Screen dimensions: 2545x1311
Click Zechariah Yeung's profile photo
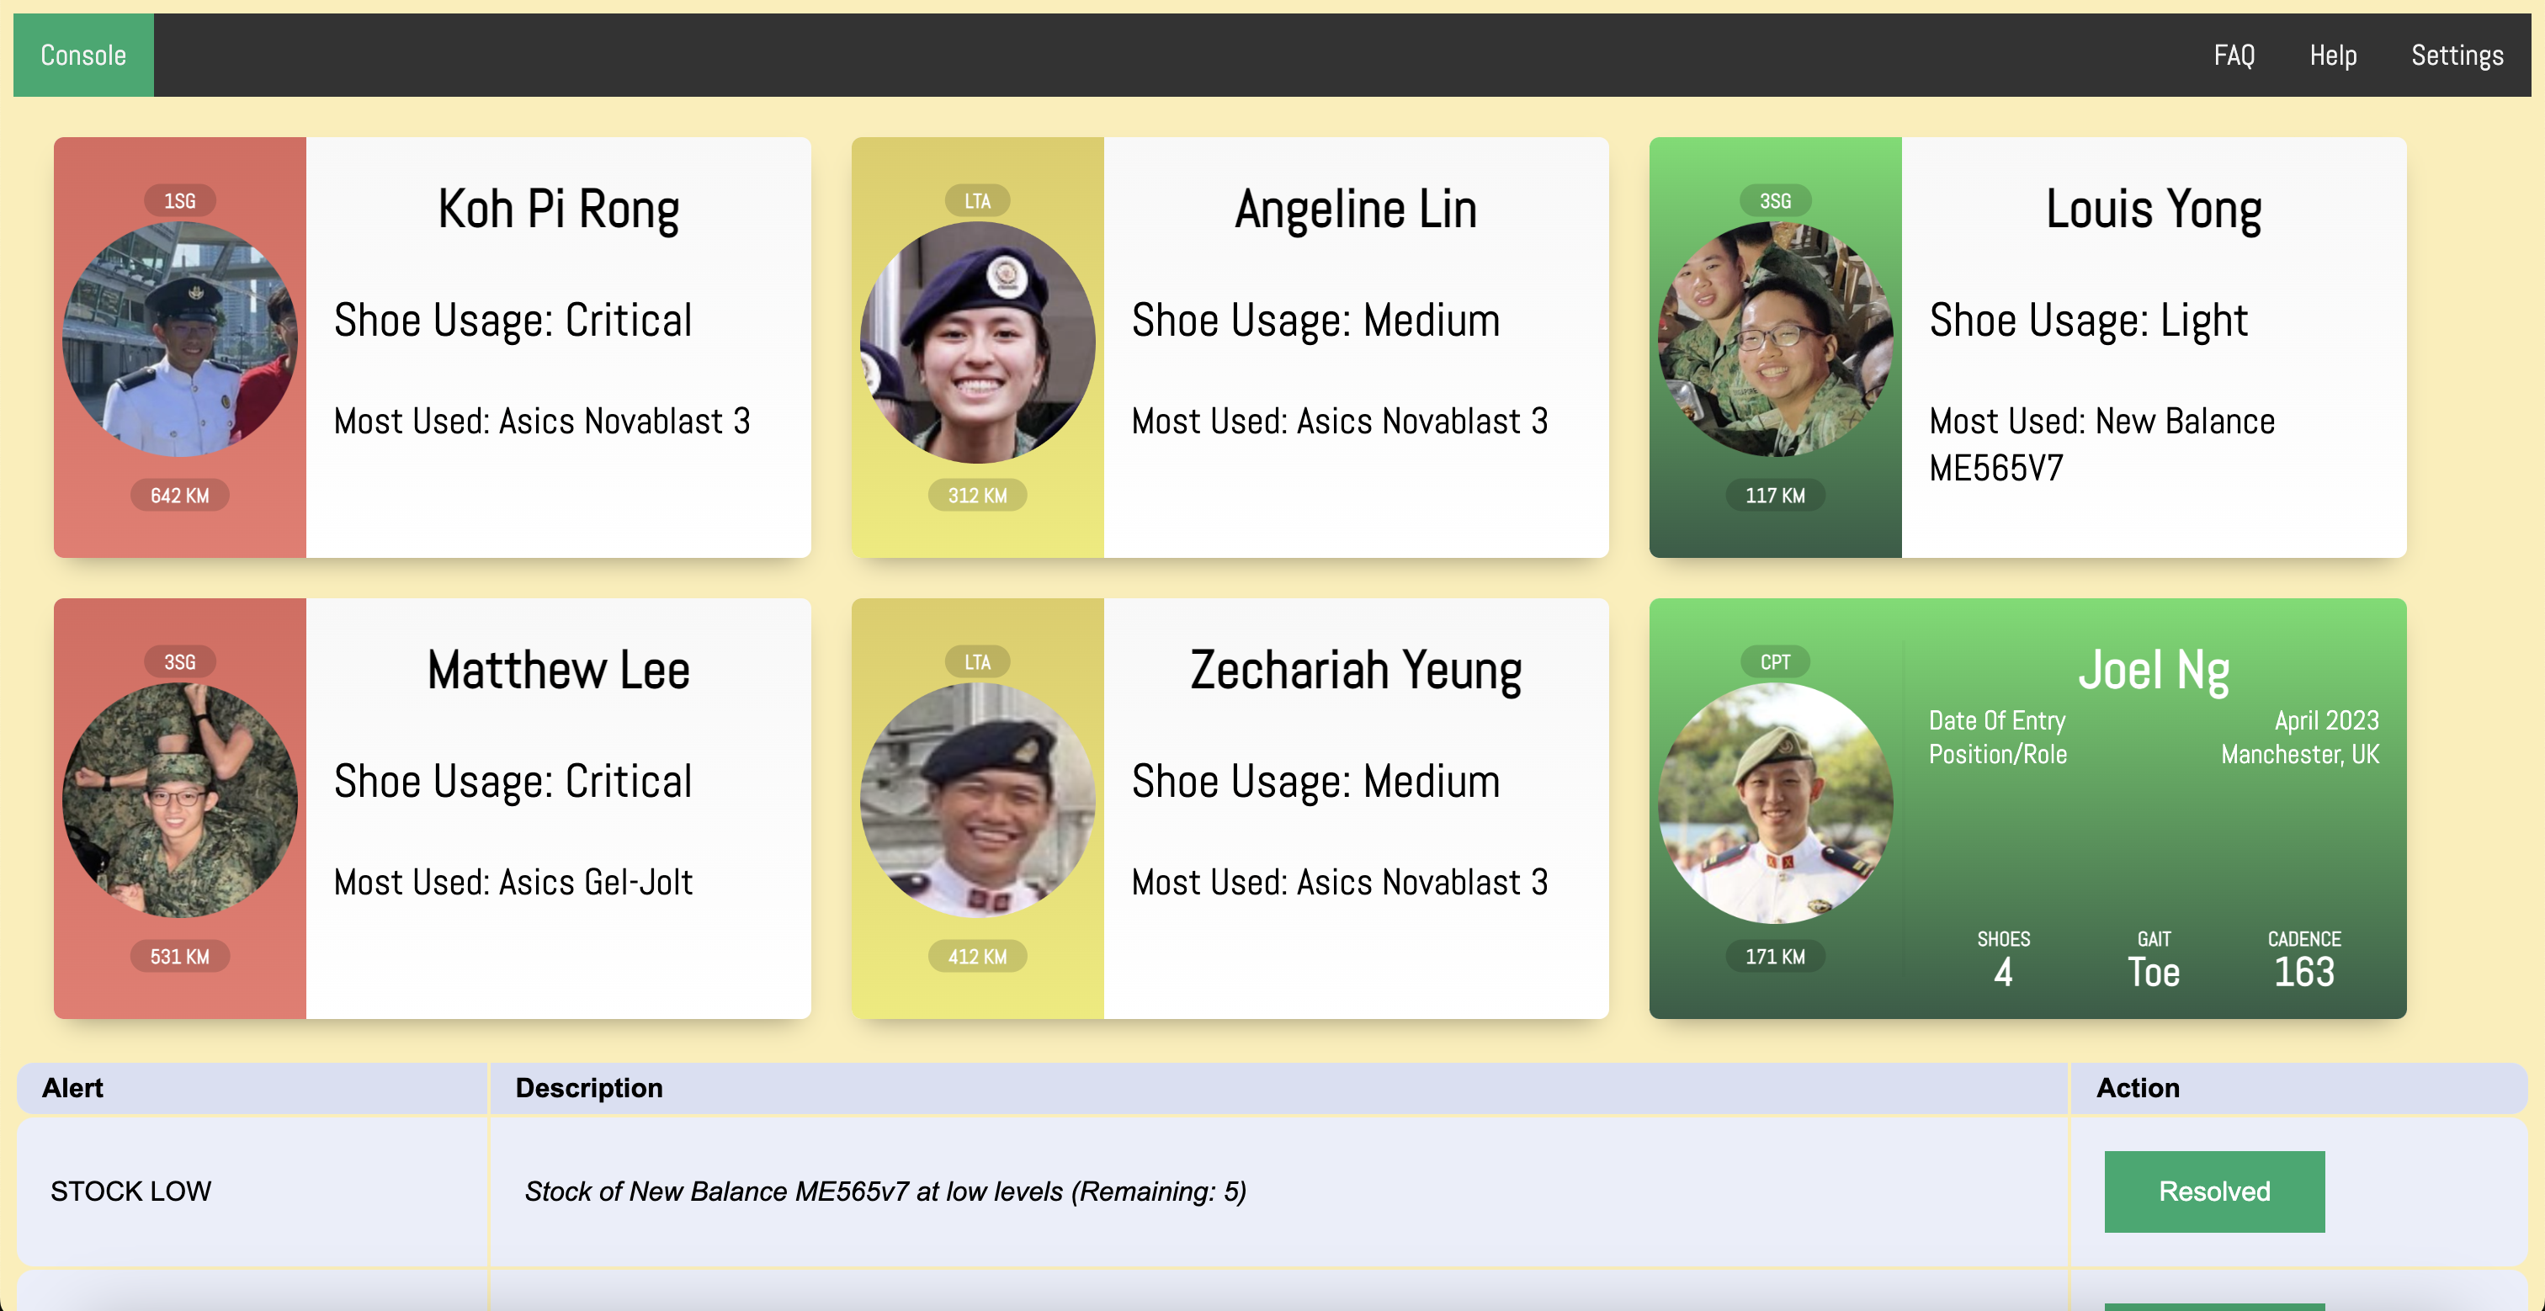(x=977, y=800)
